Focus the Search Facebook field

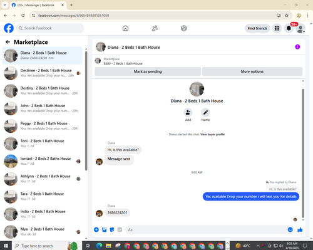(50, 28)
